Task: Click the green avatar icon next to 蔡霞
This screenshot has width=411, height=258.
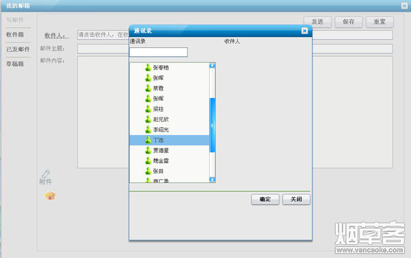Action: pos(148,88)
